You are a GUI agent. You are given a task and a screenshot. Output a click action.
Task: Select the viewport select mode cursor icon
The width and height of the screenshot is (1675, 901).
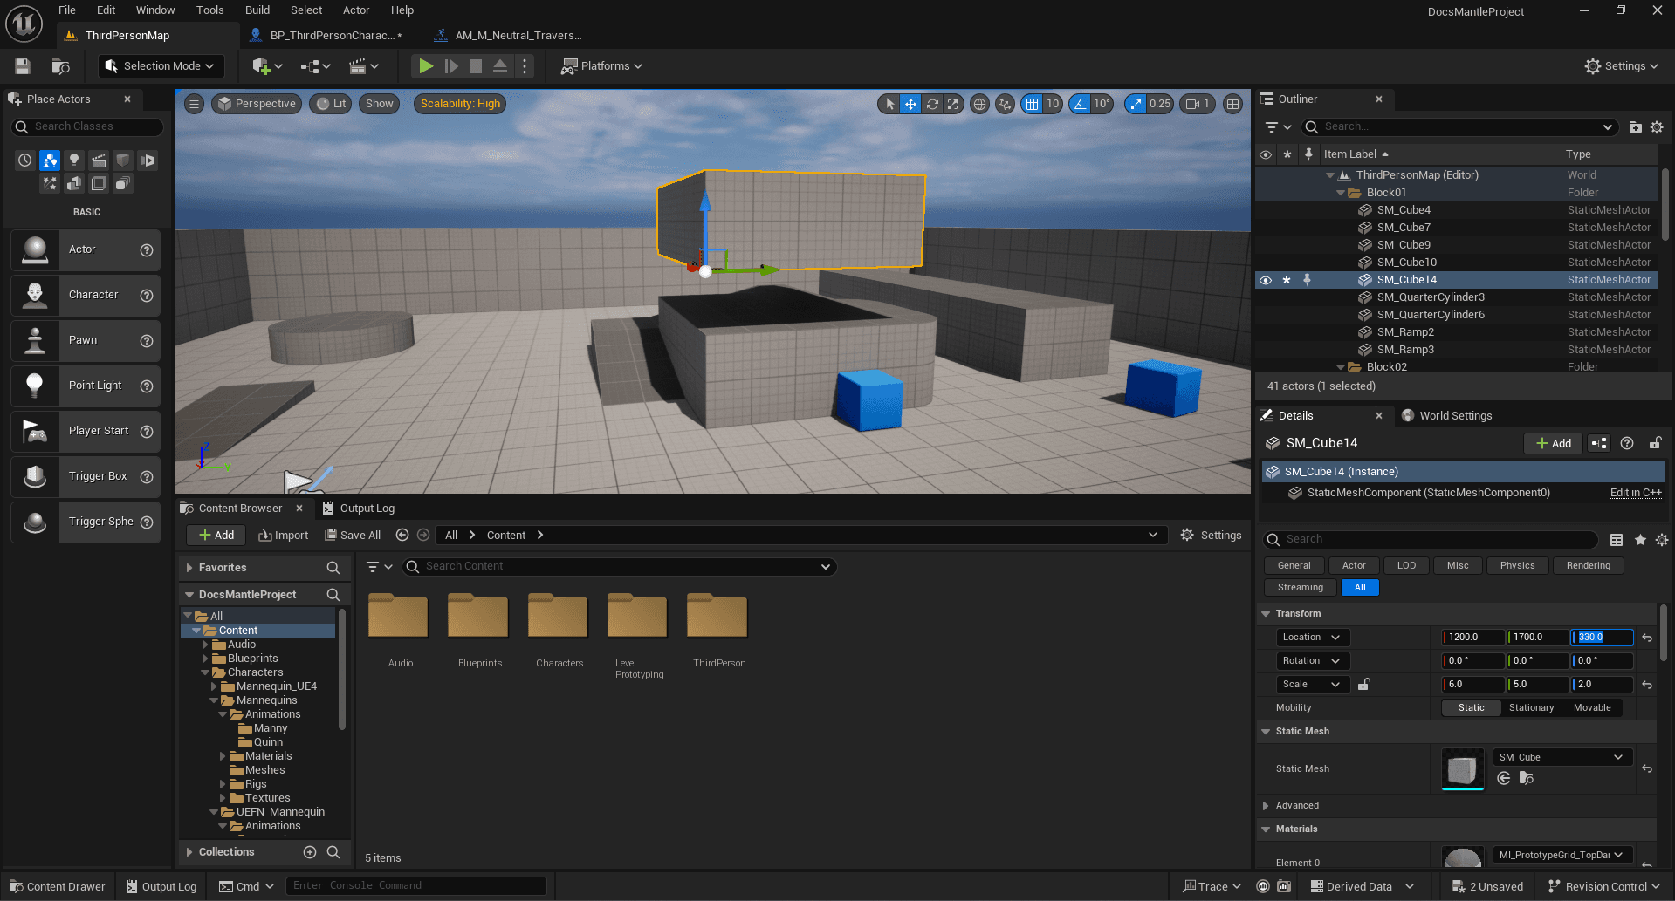click(x=889, y=104)
